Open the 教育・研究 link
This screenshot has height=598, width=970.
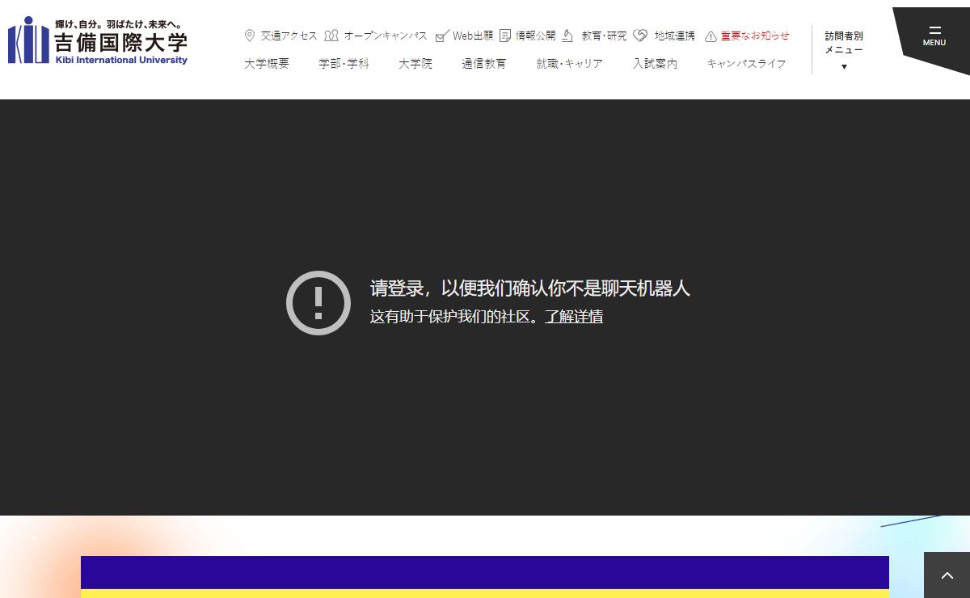(605, 36)
